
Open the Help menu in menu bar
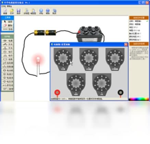click(9, 6)
